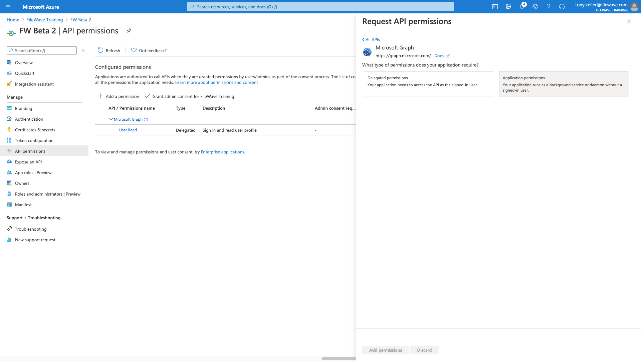Open the Directory and subscription filter icon
641x361 pixels.
point(508,7)
